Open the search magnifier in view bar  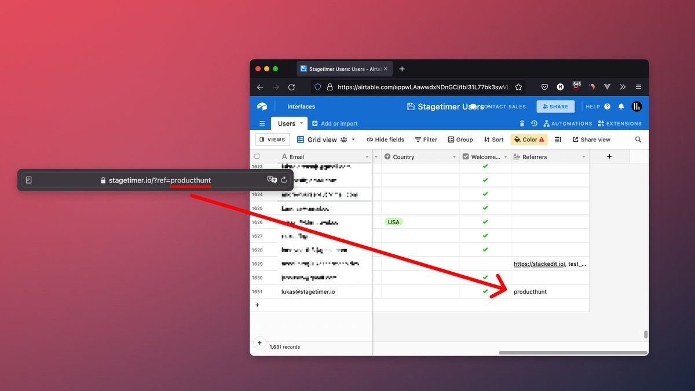[x=638, y=140]
